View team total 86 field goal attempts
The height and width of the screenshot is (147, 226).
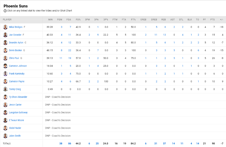coord(70,143)
